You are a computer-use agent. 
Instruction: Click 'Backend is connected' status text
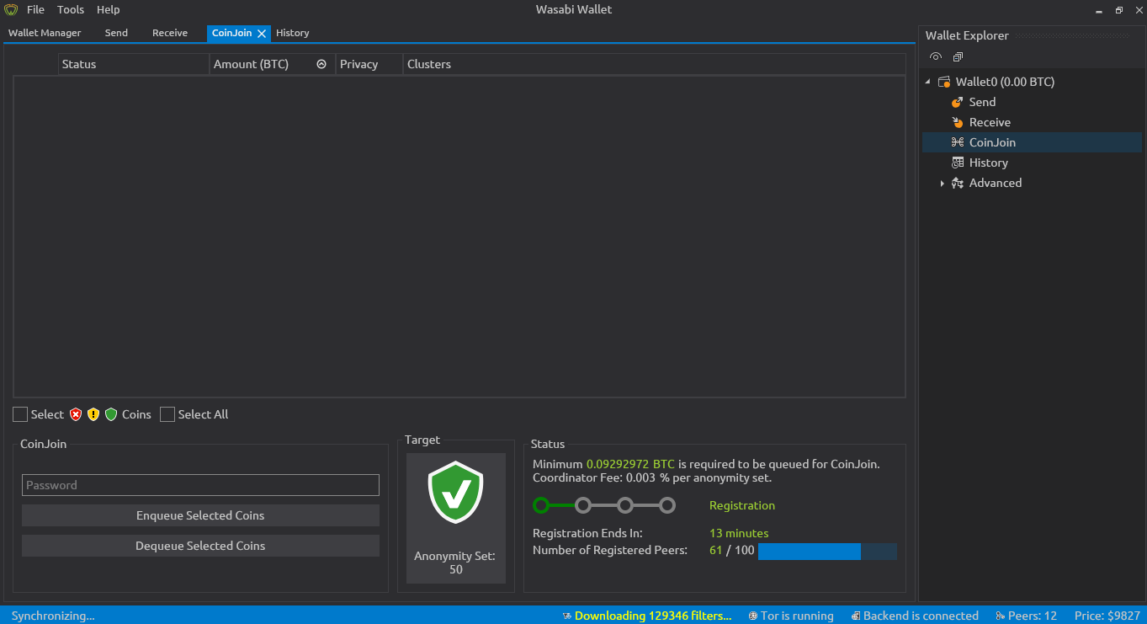coord(921,616)
